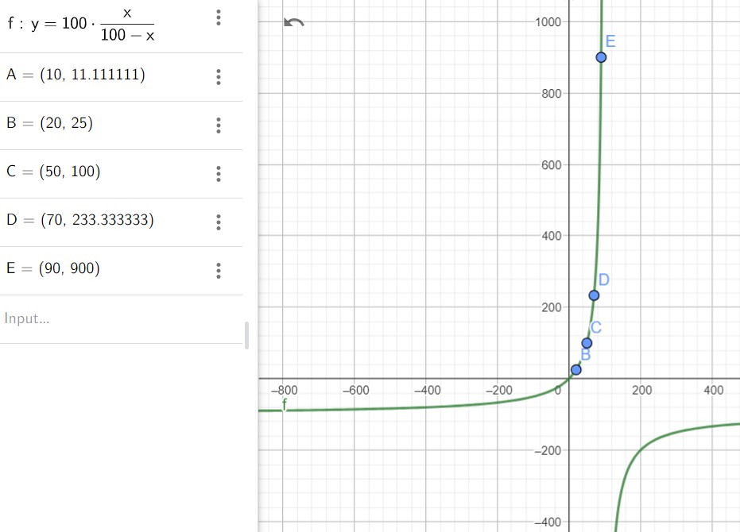Click the 600 tick label on y-axis
This screenshot has width=740, height=532.
[552, 165]
